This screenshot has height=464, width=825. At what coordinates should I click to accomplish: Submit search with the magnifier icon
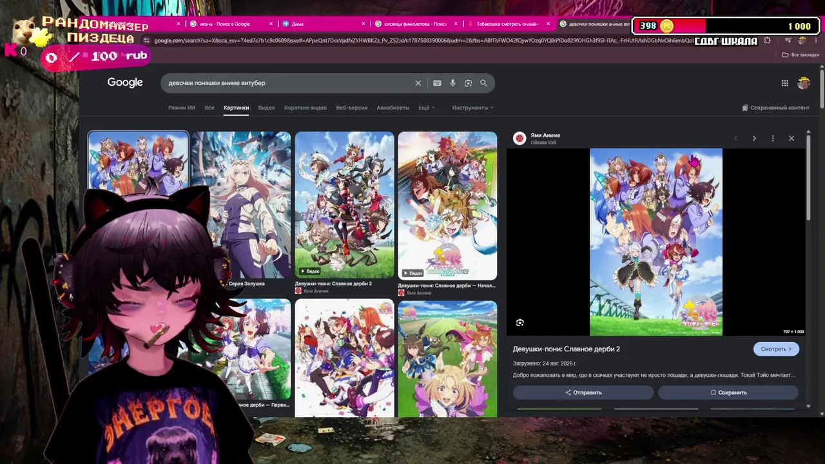pyautogui.click(x=483, y=83)
